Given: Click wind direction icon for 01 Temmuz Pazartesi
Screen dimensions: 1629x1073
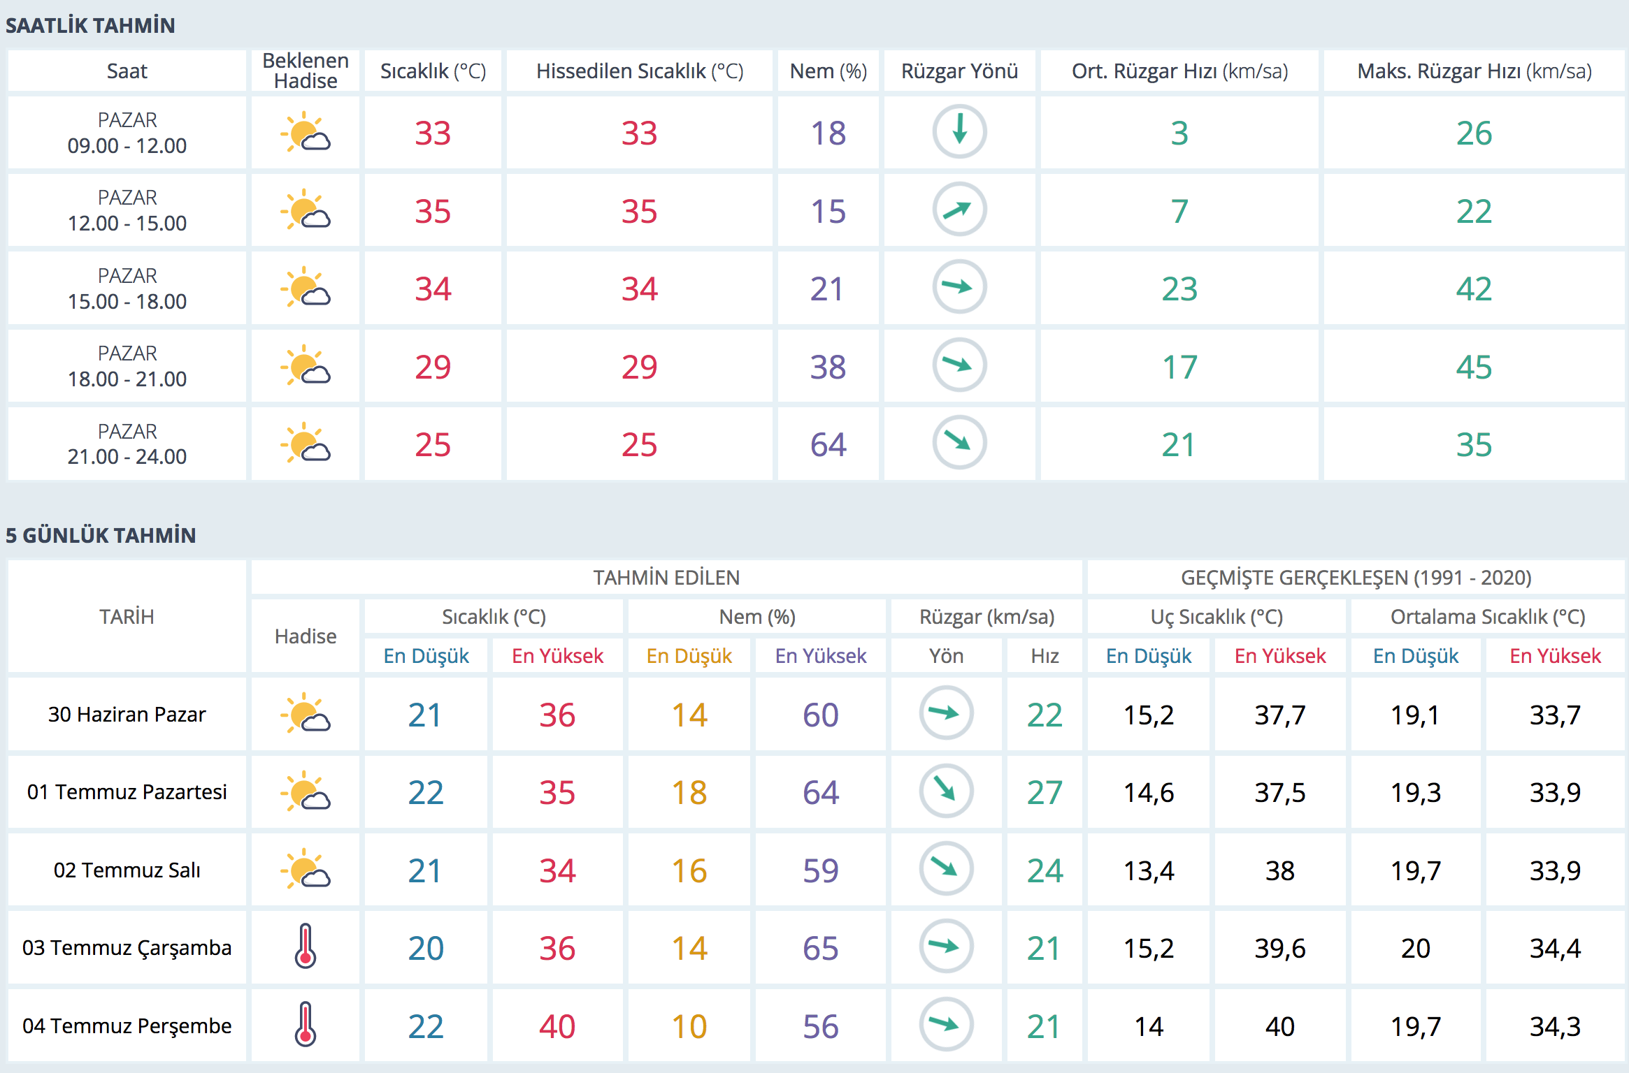Looking at the screenshot, I should (x=946, y=791).
